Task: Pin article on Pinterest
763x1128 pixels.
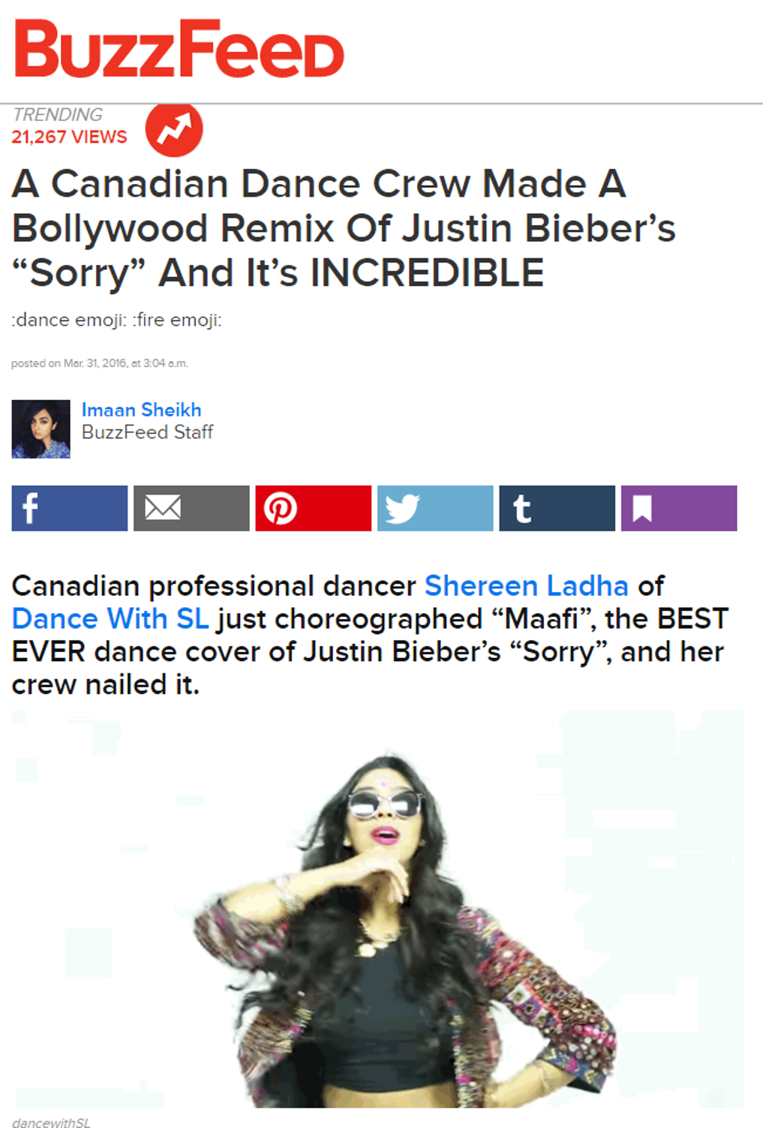Action: coord(314,508)
